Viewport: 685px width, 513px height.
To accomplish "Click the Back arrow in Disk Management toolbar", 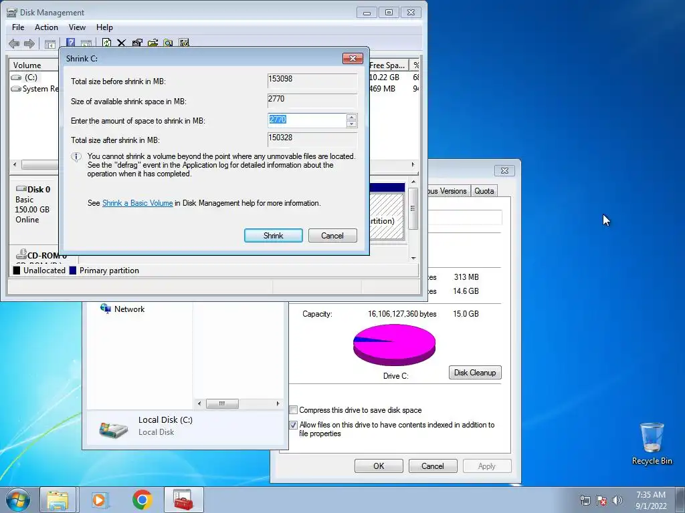I will pos(14,43).
